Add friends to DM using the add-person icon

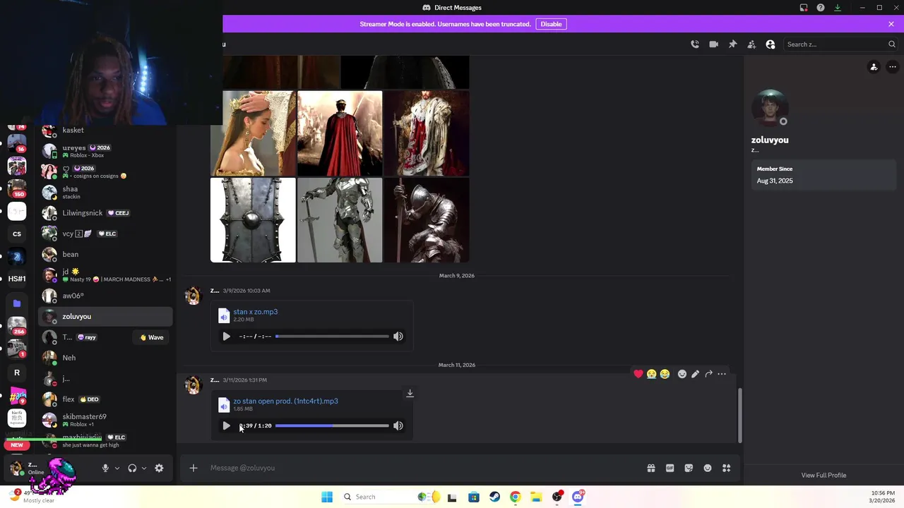click(x=751, y=44)
